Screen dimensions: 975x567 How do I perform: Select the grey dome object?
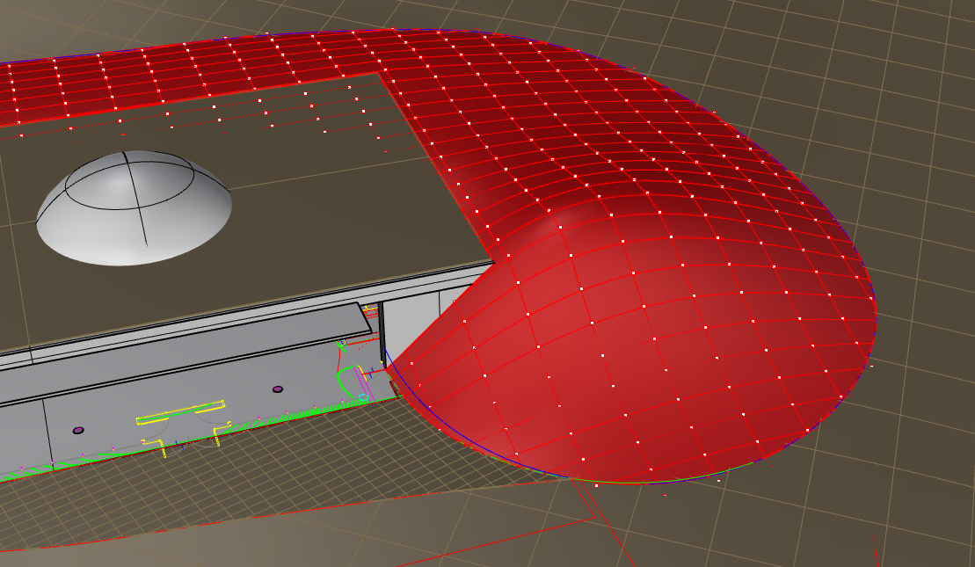(x=134, y=208)
